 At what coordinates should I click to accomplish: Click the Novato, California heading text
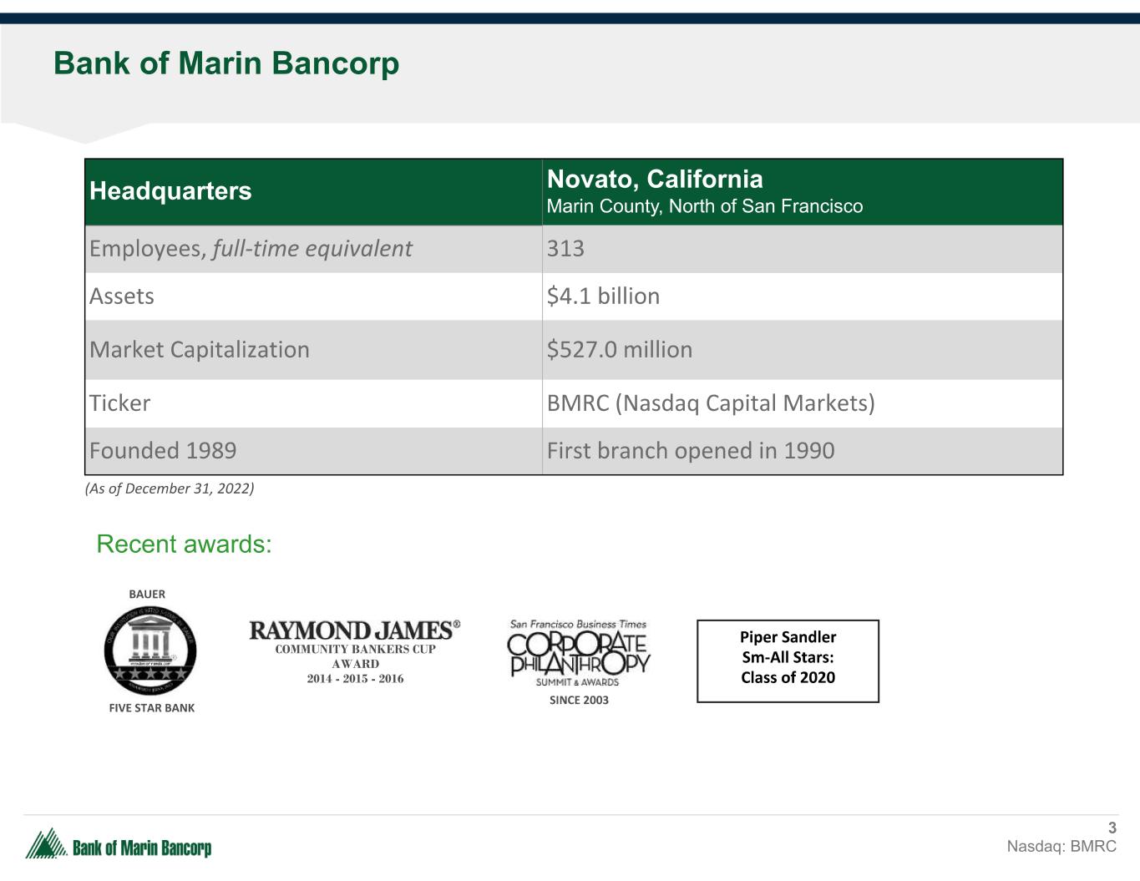click(x=655, y=179)
